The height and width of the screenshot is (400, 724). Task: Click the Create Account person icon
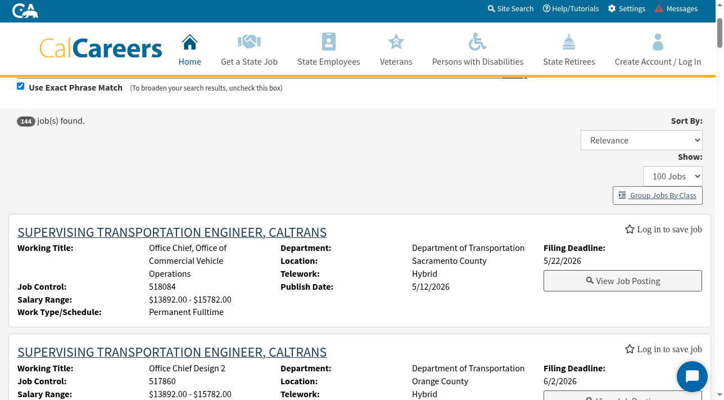[658, 42]
